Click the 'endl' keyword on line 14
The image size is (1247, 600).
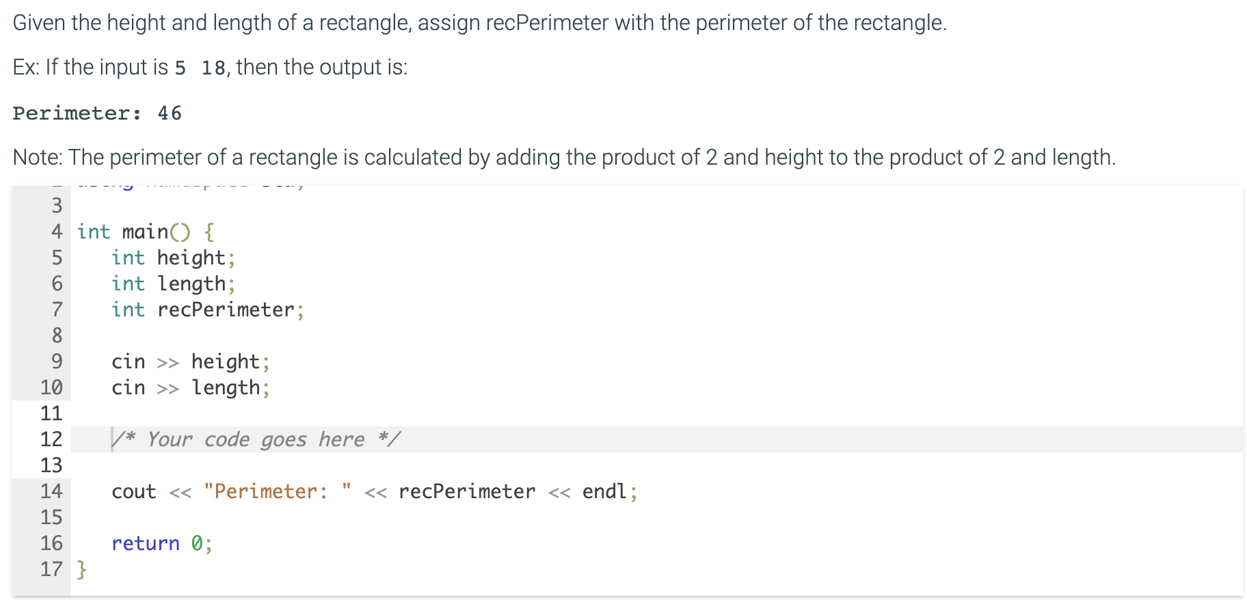(604, 491)
